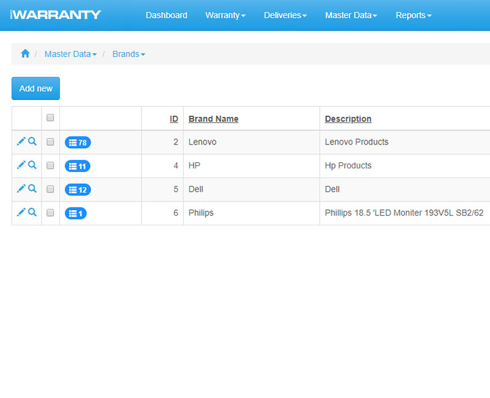Image resolution: width=490 pixels, height=398 pixels.
Task: Click ID value 5 in Dell row
Action: [x=176, y=189]
